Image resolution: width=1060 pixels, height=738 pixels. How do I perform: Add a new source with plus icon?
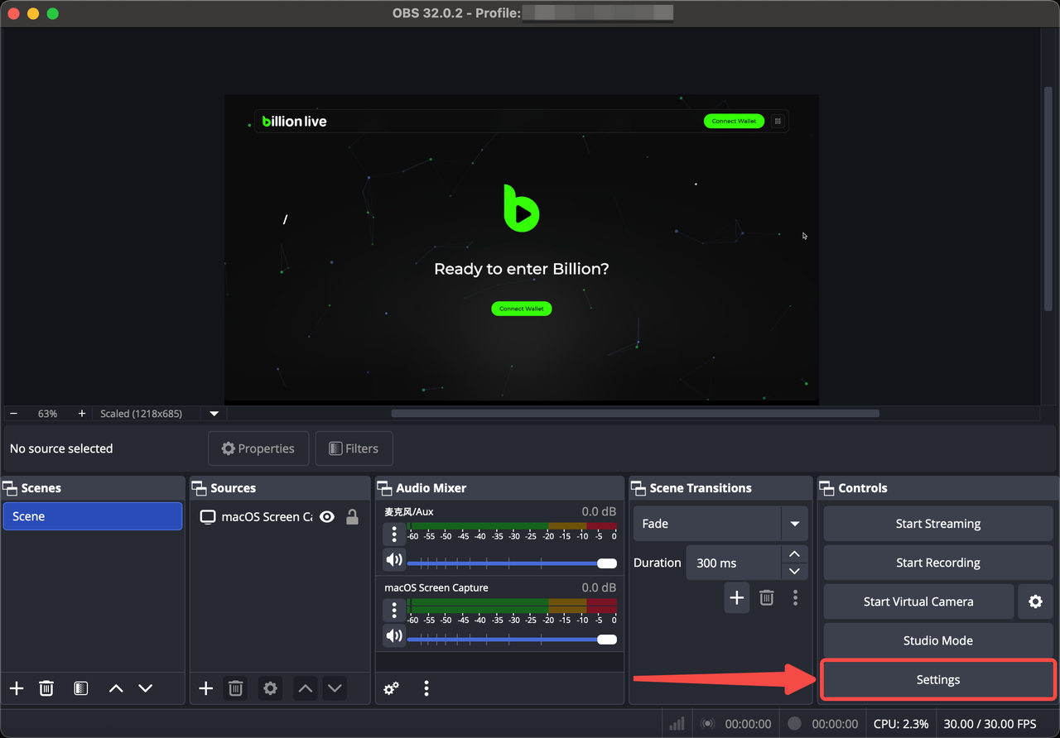tap(206, 688)
